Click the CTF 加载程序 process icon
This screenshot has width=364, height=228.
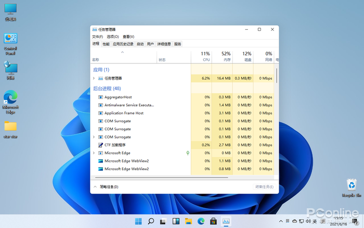[100, 145]
